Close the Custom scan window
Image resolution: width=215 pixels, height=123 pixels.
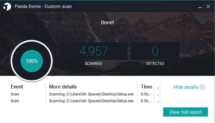tap(208, 6)
